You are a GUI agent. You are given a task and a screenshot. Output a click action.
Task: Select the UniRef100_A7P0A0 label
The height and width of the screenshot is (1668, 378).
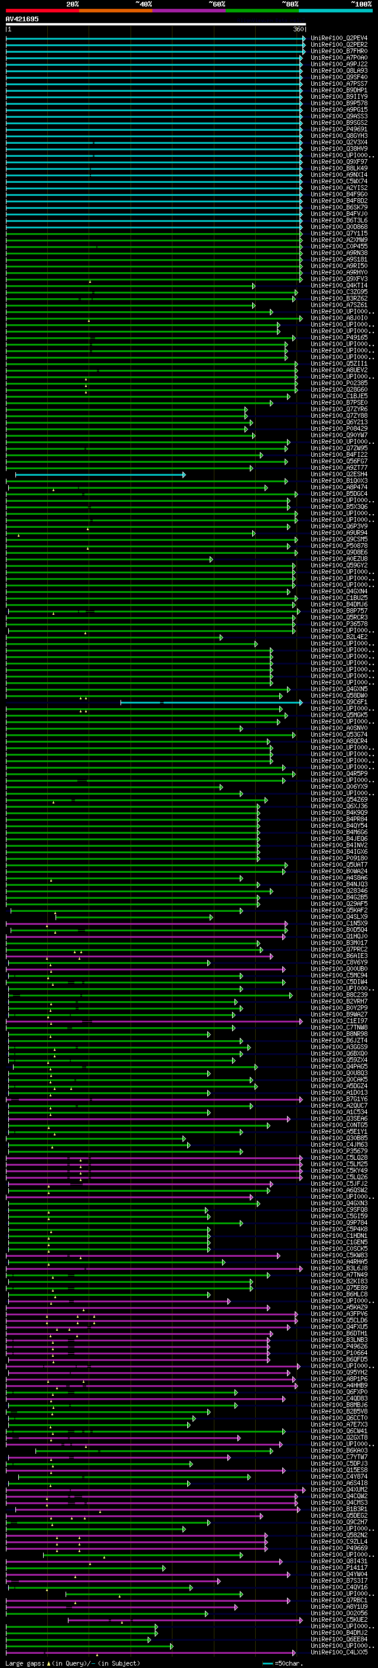click(x=339, y=57)
